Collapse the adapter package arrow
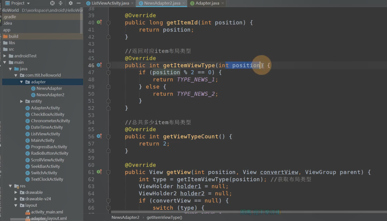This screenshot has height=221, width=387. 21,82
